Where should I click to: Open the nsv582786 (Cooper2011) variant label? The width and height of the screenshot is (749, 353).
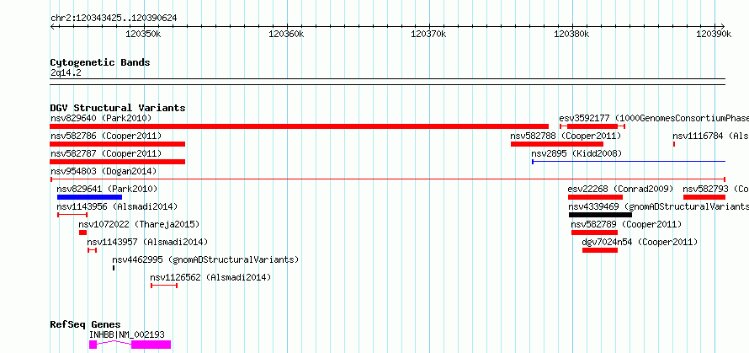pos(106,136)
